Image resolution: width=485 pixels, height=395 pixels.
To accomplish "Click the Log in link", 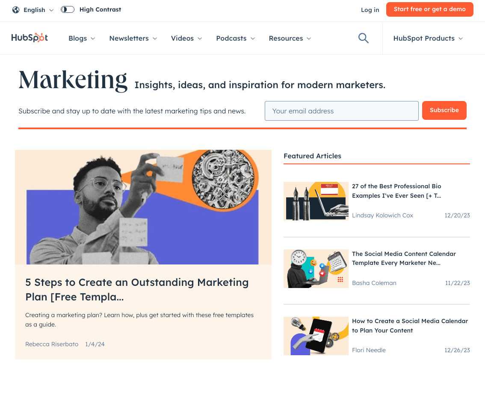I will 370,10.
